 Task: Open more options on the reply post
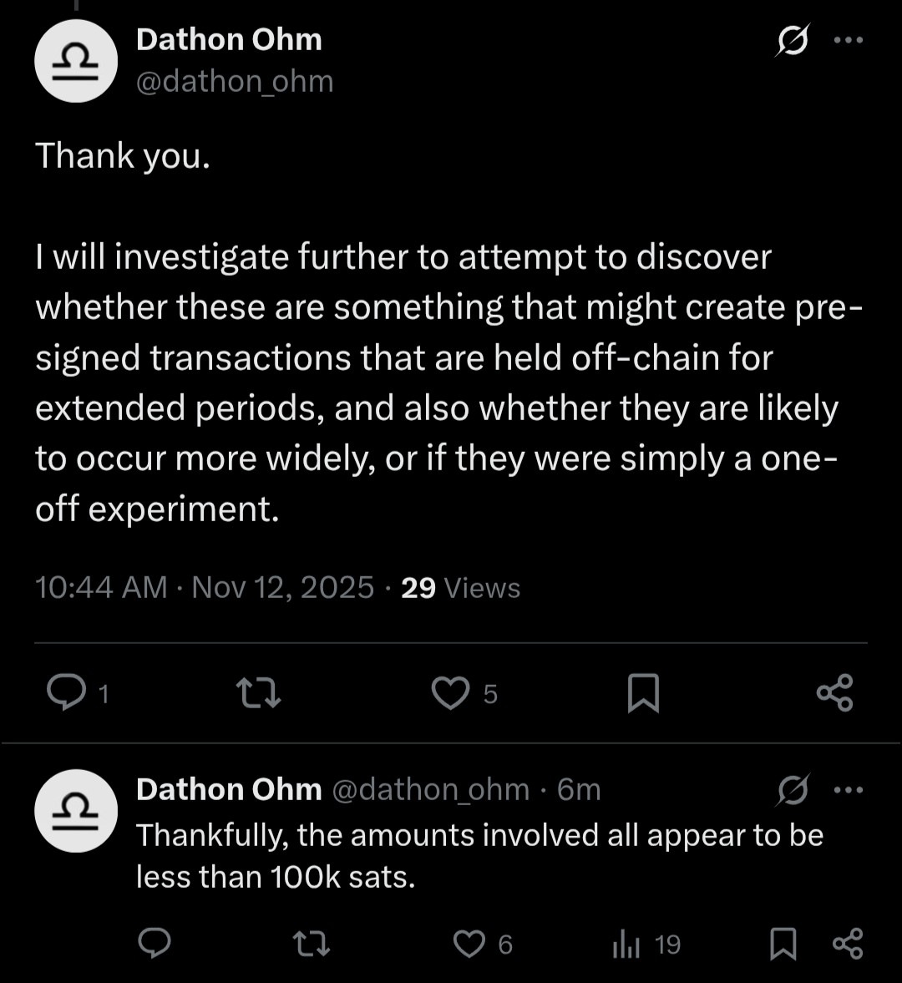coord(849,790)
